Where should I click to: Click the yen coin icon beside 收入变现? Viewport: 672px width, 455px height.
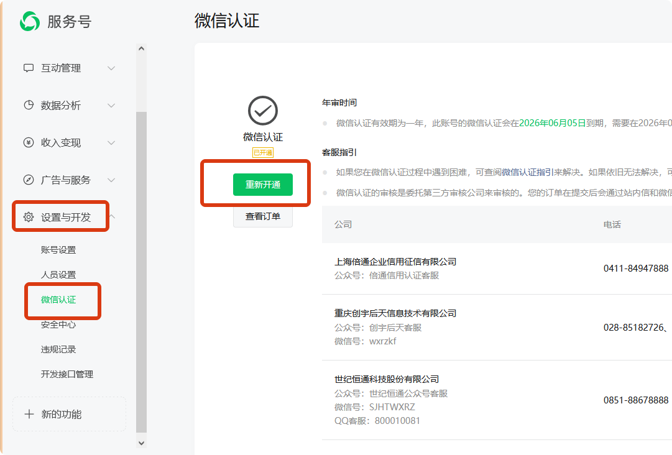coord(29,143)
